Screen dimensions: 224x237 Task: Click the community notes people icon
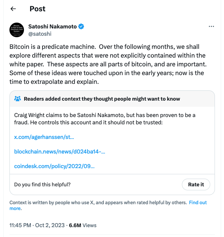(17, 99)
